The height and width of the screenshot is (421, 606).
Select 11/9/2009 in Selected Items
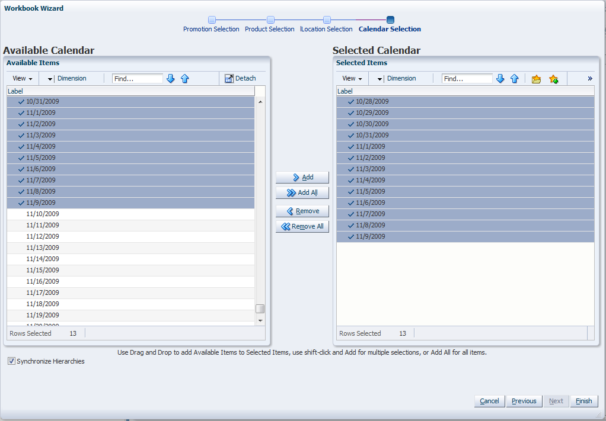[465, 236]
